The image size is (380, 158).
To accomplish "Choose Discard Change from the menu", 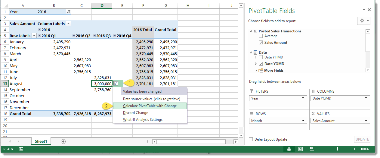I will tap(150, 113).
